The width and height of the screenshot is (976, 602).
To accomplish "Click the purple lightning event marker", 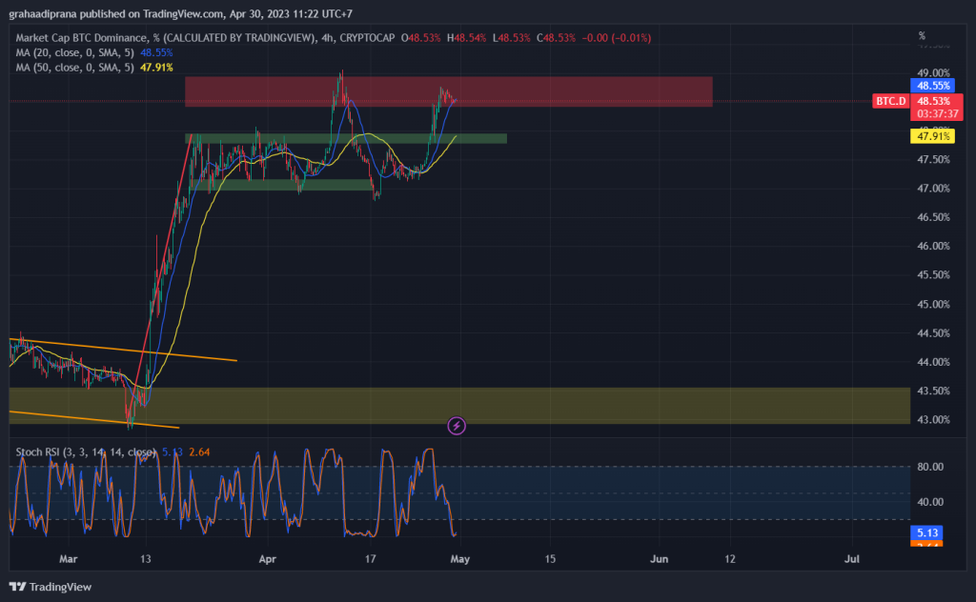I will tap(457, 426).
